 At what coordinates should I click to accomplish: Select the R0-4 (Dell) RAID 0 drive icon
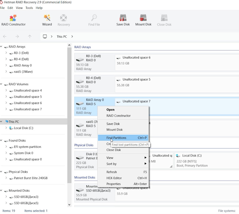[80, 81]
